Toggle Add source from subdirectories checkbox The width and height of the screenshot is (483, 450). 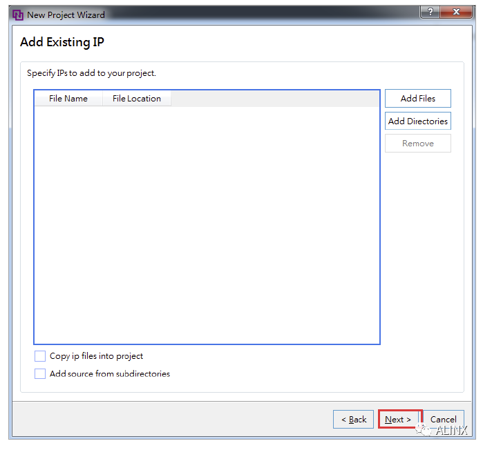coord(40,373)
